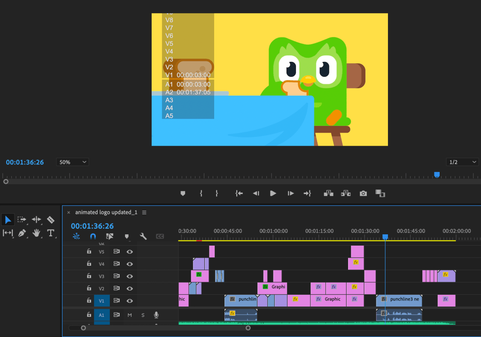
Task: Click the Lift button in Program Monitor
Action: pos(329,193)
